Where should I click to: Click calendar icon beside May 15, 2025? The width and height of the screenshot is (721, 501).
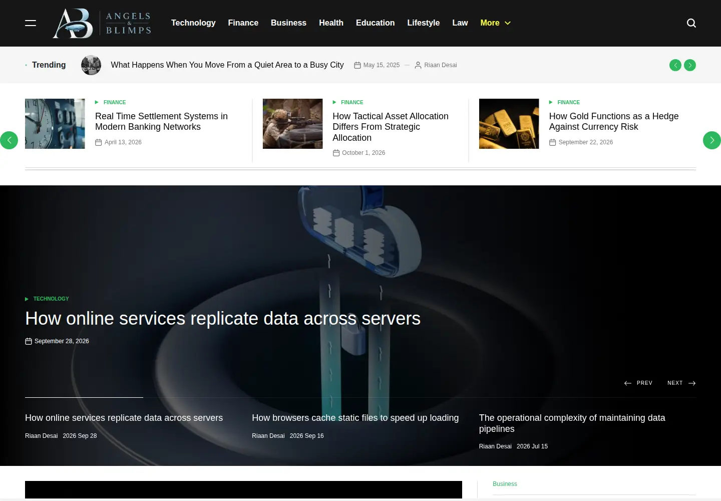pyautogui.click(x=357, y=65)
